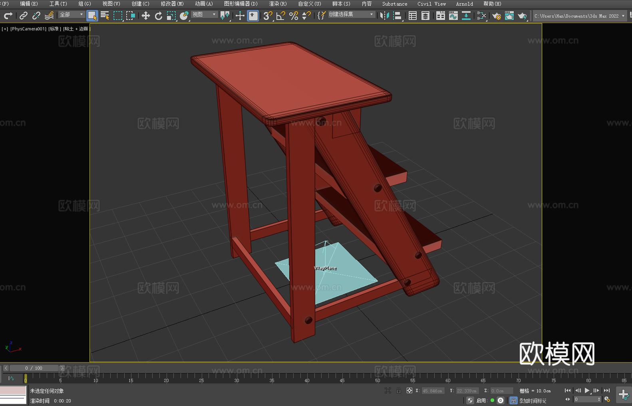Open the Arnold menu
Screen dimensions: 632x406
tap(464, 4)
